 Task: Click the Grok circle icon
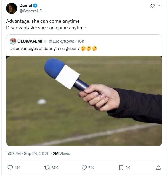coord(152,6)
